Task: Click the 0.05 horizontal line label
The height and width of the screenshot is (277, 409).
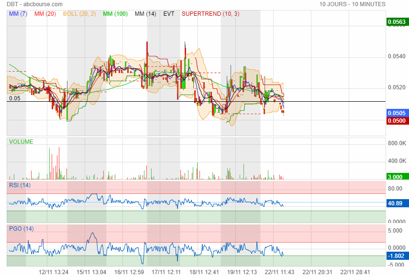Action: pyautogui.click(x=15, y=98)
